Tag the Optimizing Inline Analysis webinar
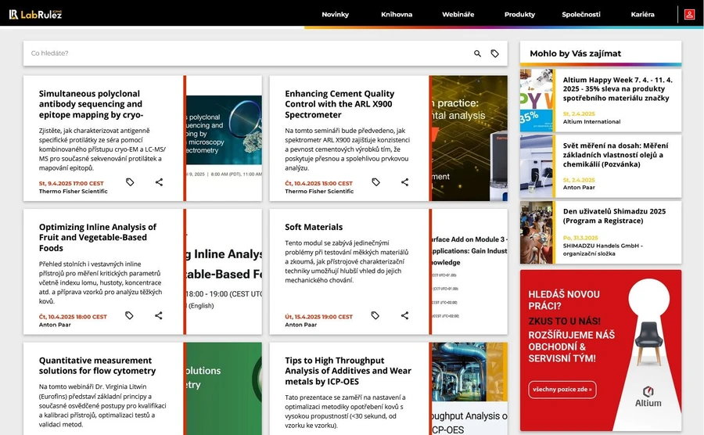Viewport: 704px width, 435px height. [129, 315]
